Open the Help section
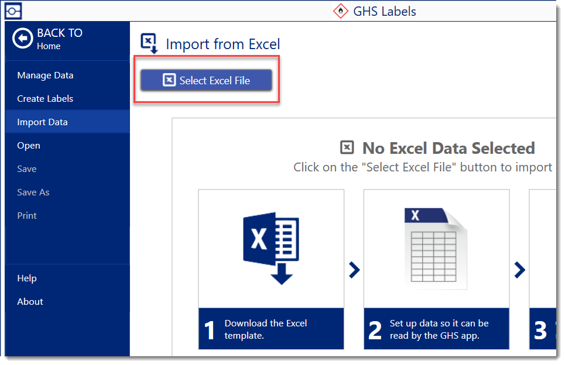Image resolution: width=565 pixels, height=365 pixels. click(27, 278)
